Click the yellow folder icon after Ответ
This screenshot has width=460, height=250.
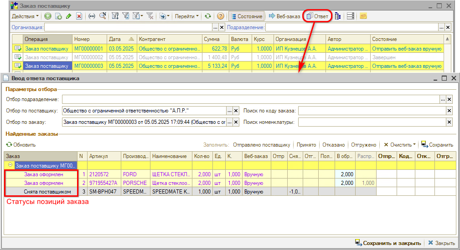[x=363, y=16]
